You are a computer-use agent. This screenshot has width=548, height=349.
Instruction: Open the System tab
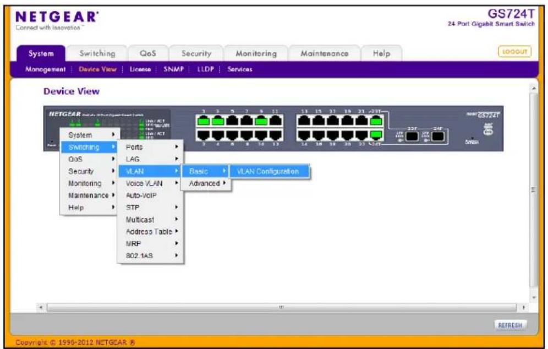41,53
